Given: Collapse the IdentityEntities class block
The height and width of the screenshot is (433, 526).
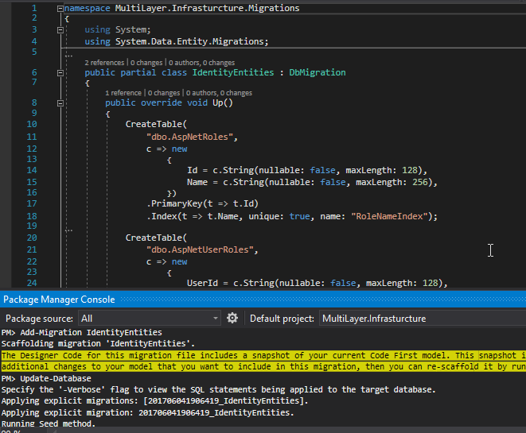Looking at the screenshot, I should (x=60, y=73).
